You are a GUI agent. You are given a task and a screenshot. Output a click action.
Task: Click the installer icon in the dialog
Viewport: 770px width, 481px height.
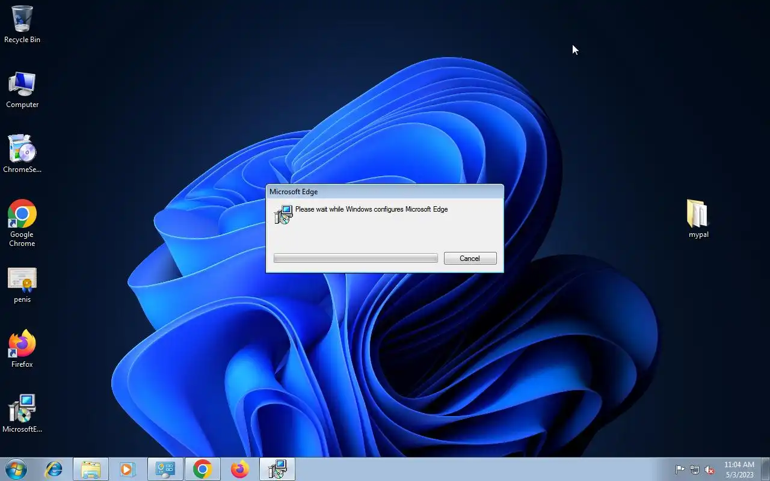pyautogui.click(x=283, y=215)
